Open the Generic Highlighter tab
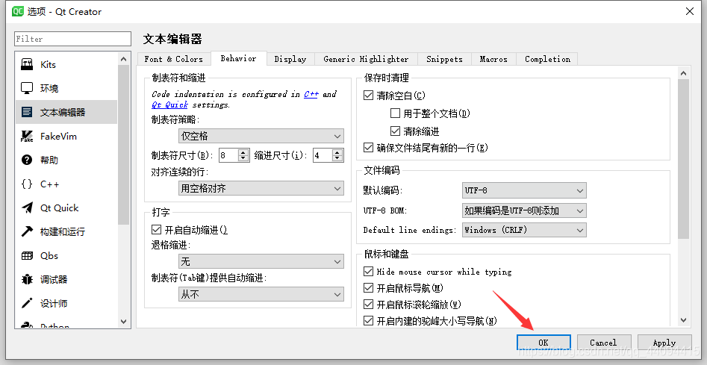Viewport: 707px width, 365px height. coord(366,59)
